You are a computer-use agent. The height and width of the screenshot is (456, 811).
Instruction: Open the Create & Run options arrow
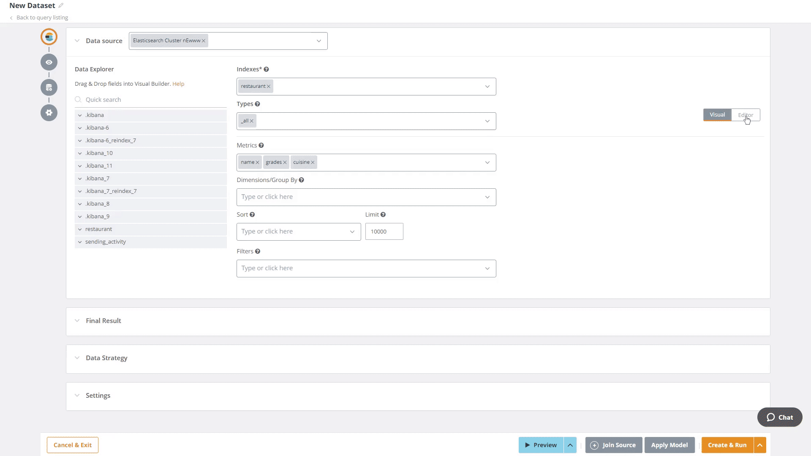coord(760,445)
